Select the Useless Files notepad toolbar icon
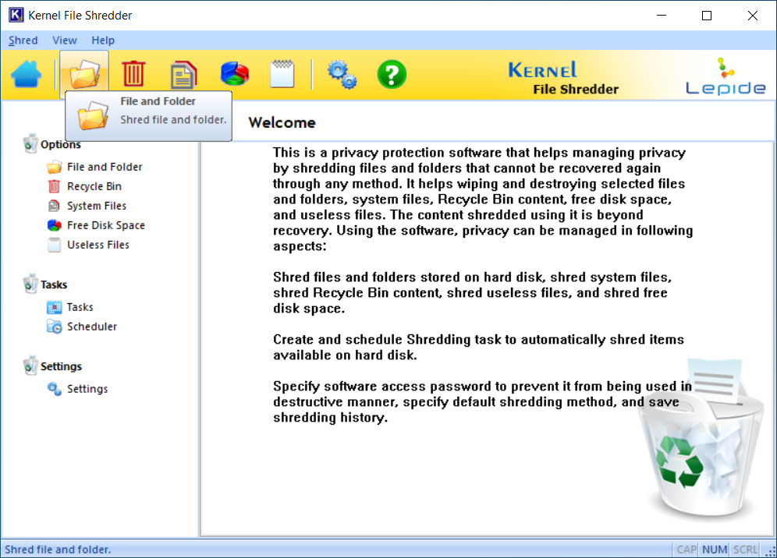The height and width of the screenshot is (558, 777). tap(282, 74)
